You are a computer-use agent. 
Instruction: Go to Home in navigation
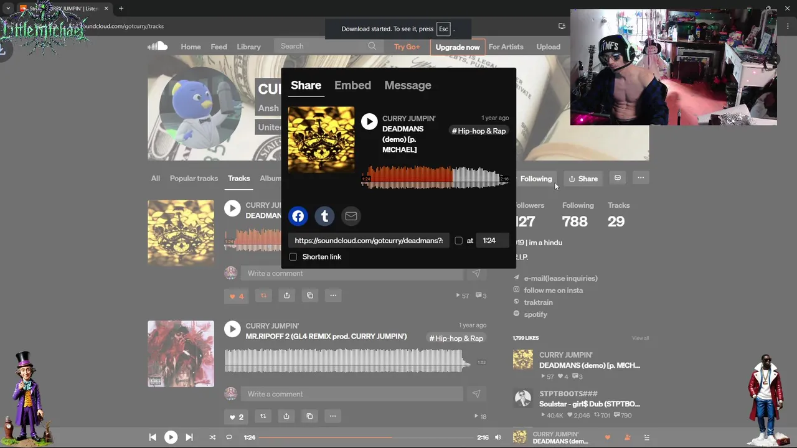click(191, 47)
